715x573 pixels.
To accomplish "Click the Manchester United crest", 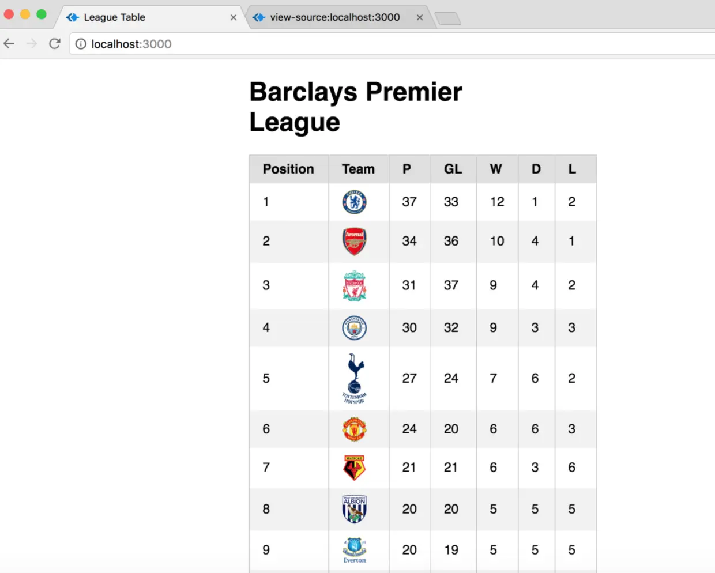I will pos(354,429).
